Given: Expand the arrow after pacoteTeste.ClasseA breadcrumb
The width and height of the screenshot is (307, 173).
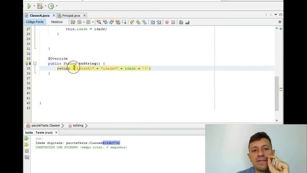Looking at the screenshot, I should click(x=63, y=125).
